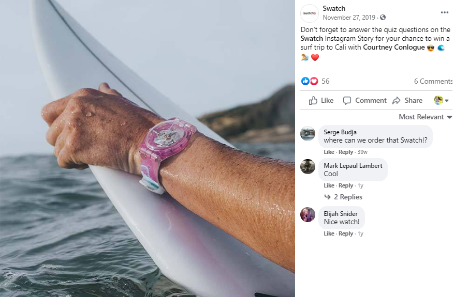Click the Share arrow icon
Screen dimensions: 454x297
(397, 101)
